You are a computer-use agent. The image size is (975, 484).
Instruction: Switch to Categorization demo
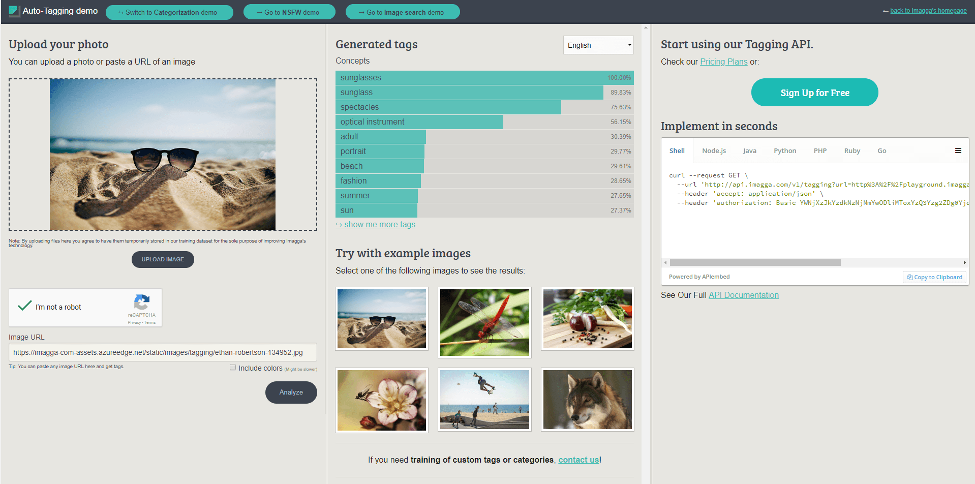click(x=169, y=12)
